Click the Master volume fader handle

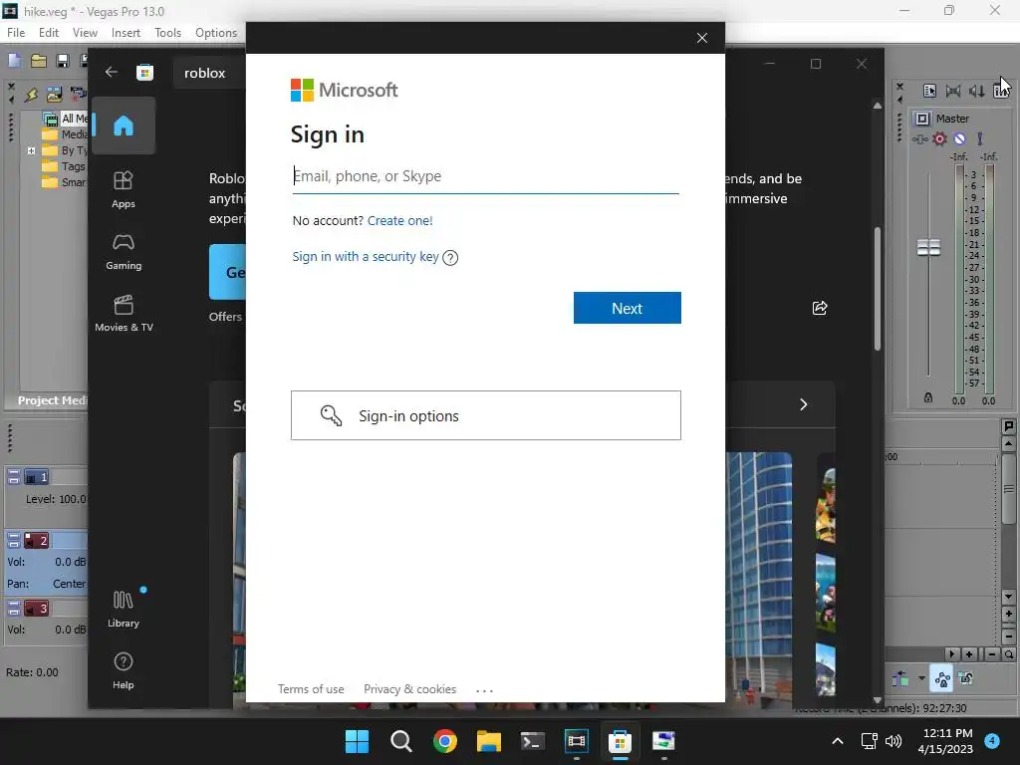coord(928,247)
